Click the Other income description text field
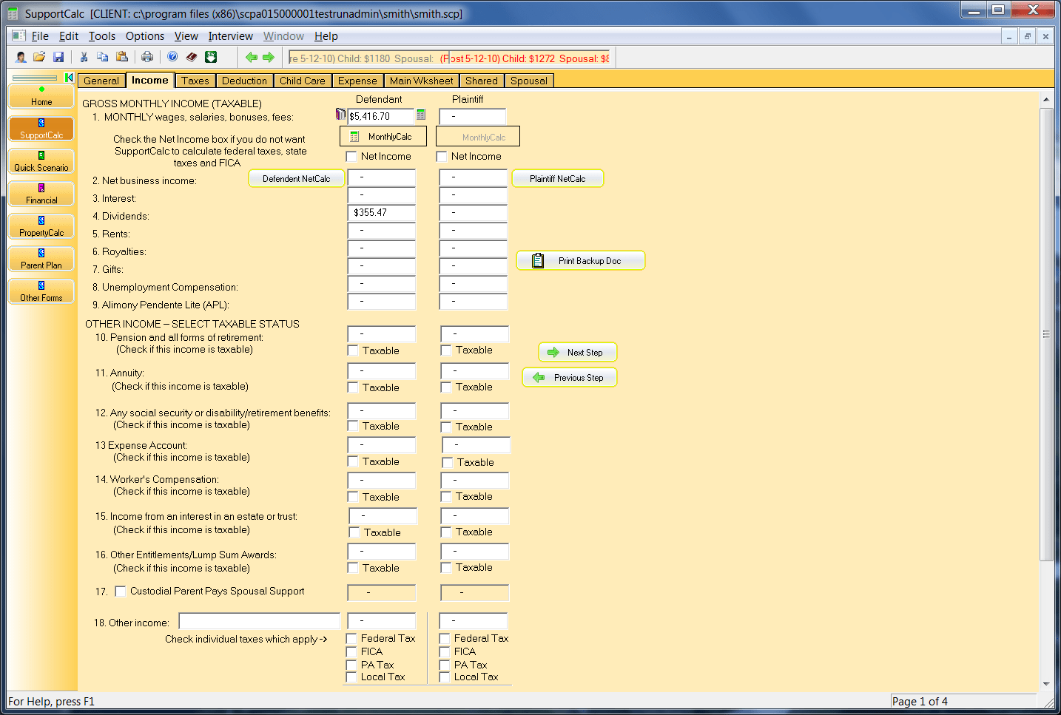The width and height of the screenshot is (1061, 715). [x=260, y=621]
